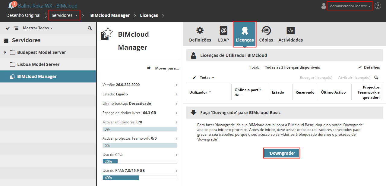Sort by the Utilizador column arrow

pos(210,92)
